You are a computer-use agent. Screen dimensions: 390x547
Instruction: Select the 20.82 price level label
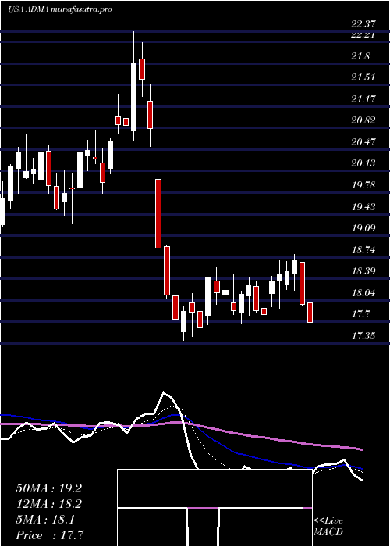363,120
